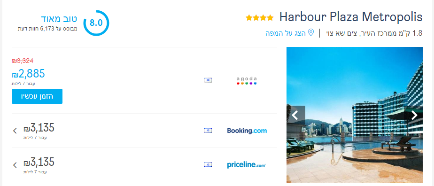434x186 pixels.
Task: Open the hotel pool photo
Action: tap(355, 115)
